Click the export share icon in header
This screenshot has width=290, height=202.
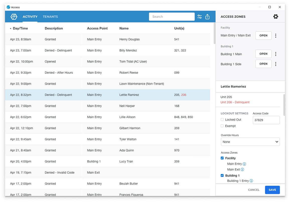[207, 17]
